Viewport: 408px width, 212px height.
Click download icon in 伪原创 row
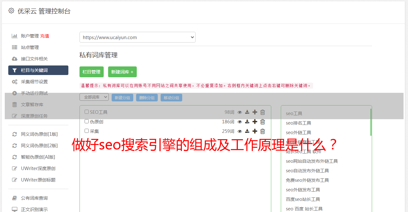247,122
